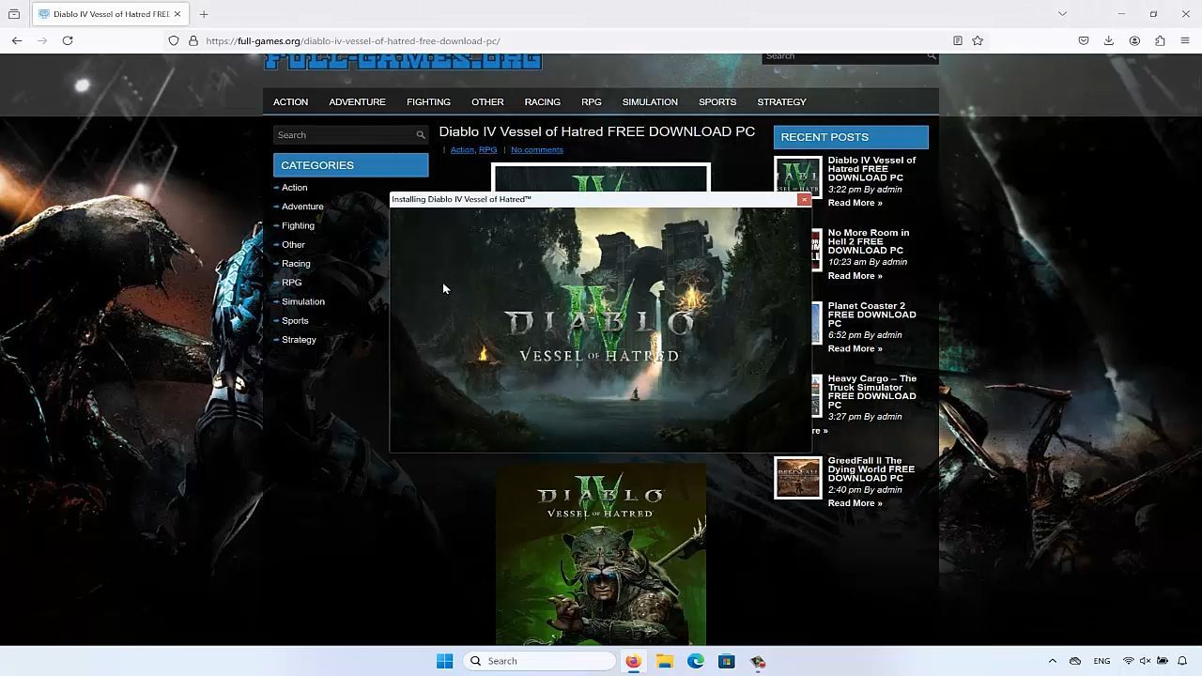Open the Simulation category link
Image resolution: width=1202 pixels, height=676 pixels.
tap(303, 301)
